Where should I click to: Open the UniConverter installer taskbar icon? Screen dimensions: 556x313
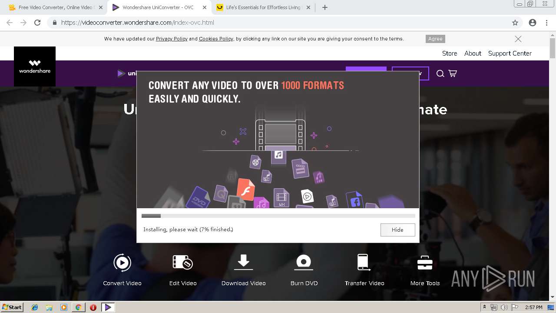108,307
